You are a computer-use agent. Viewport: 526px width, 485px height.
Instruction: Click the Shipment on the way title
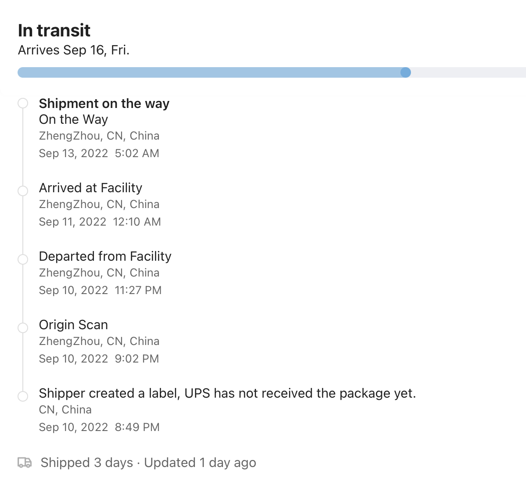click(x=104, y=104)
